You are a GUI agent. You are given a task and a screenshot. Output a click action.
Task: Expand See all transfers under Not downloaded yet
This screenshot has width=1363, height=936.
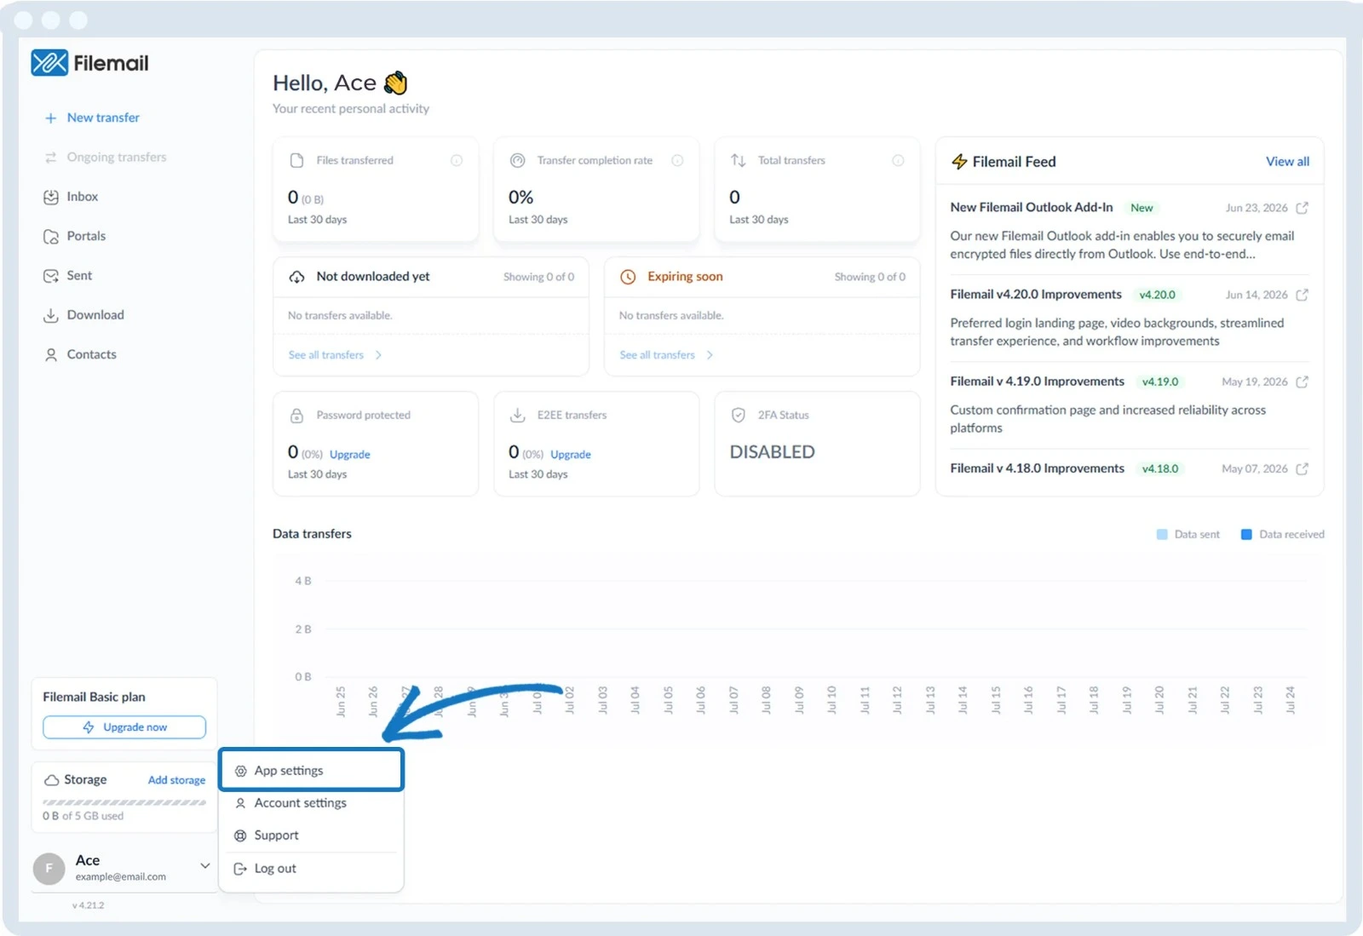click(335, 355)
